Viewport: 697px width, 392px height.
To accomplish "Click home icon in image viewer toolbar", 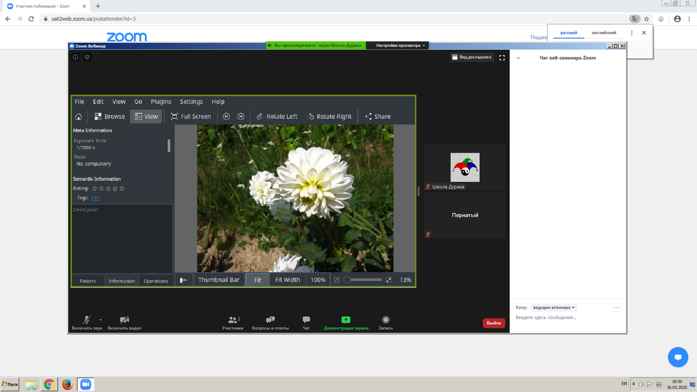I will (x=78, y=117).
